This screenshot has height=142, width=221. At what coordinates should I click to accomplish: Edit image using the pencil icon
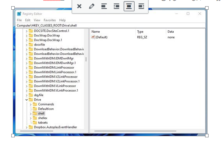[x=92, y=6]
